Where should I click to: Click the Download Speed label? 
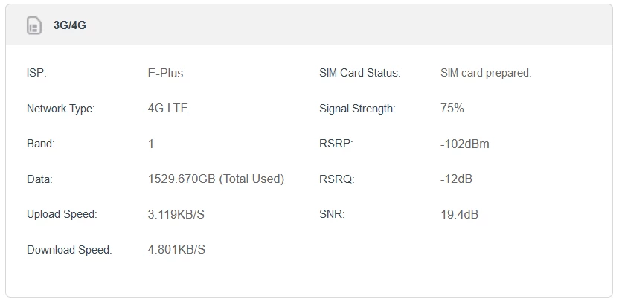[x=69, y=250]
